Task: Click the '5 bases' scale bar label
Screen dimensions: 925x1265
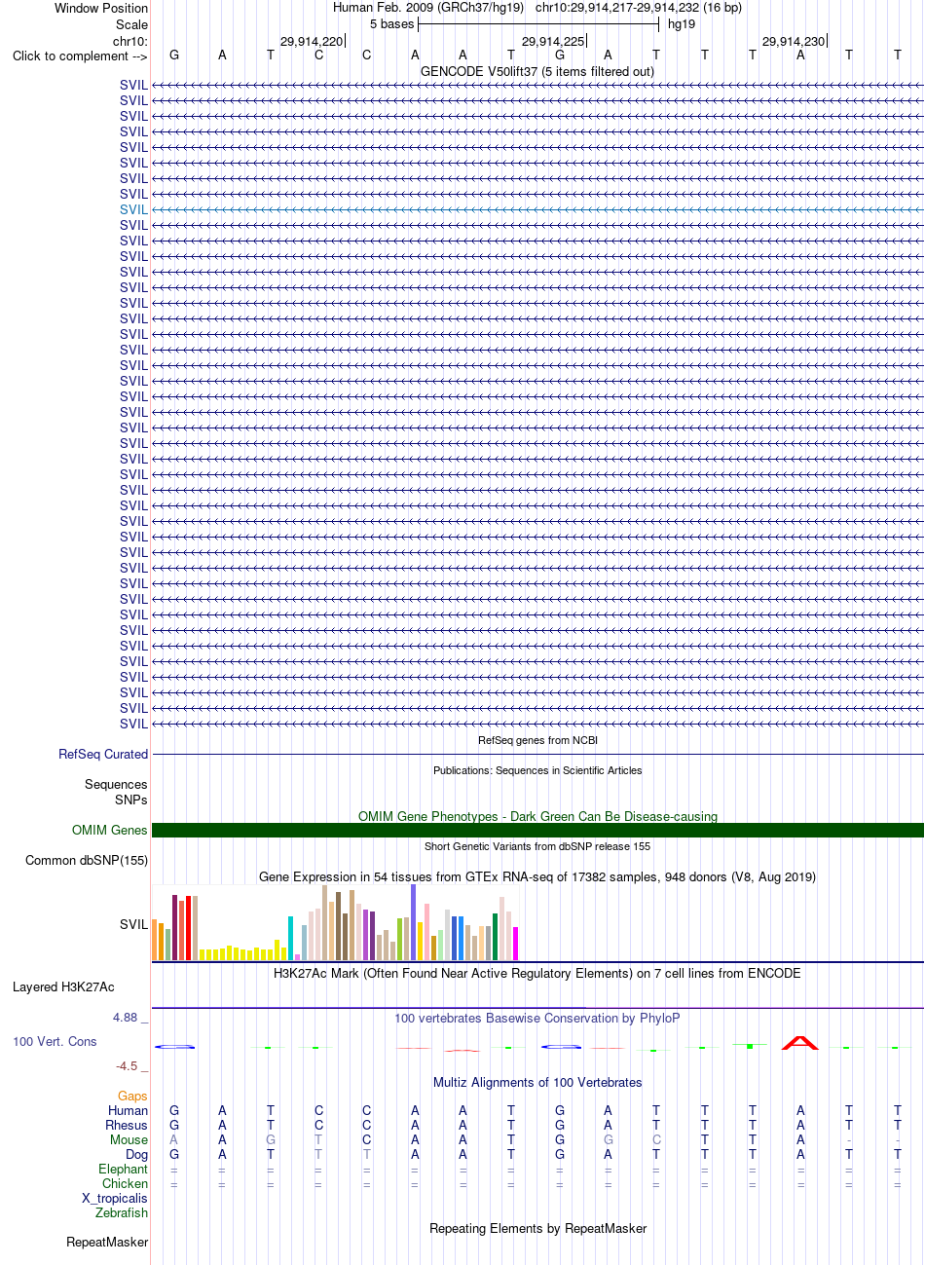Action: pyautogui.click(x=391, y=23)
